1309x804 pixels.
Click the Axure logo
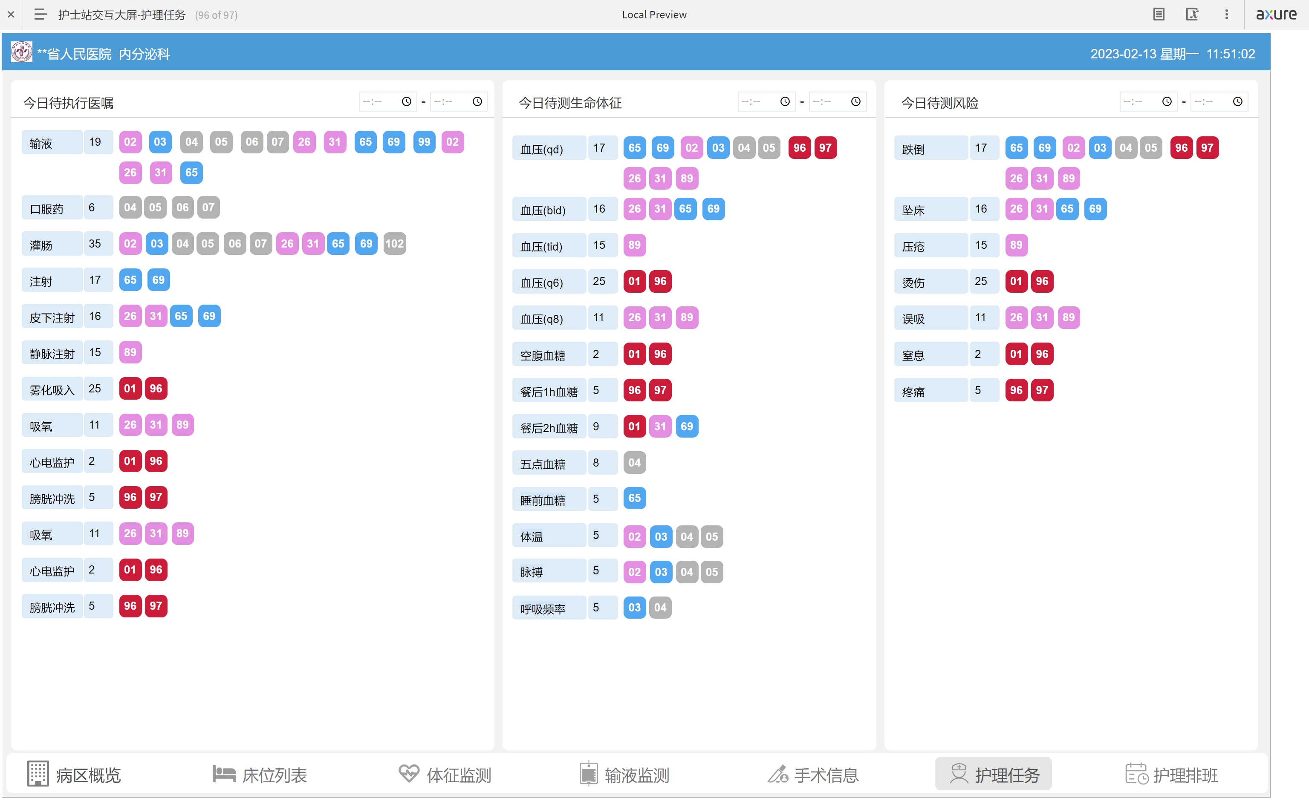click(1277, 14)
